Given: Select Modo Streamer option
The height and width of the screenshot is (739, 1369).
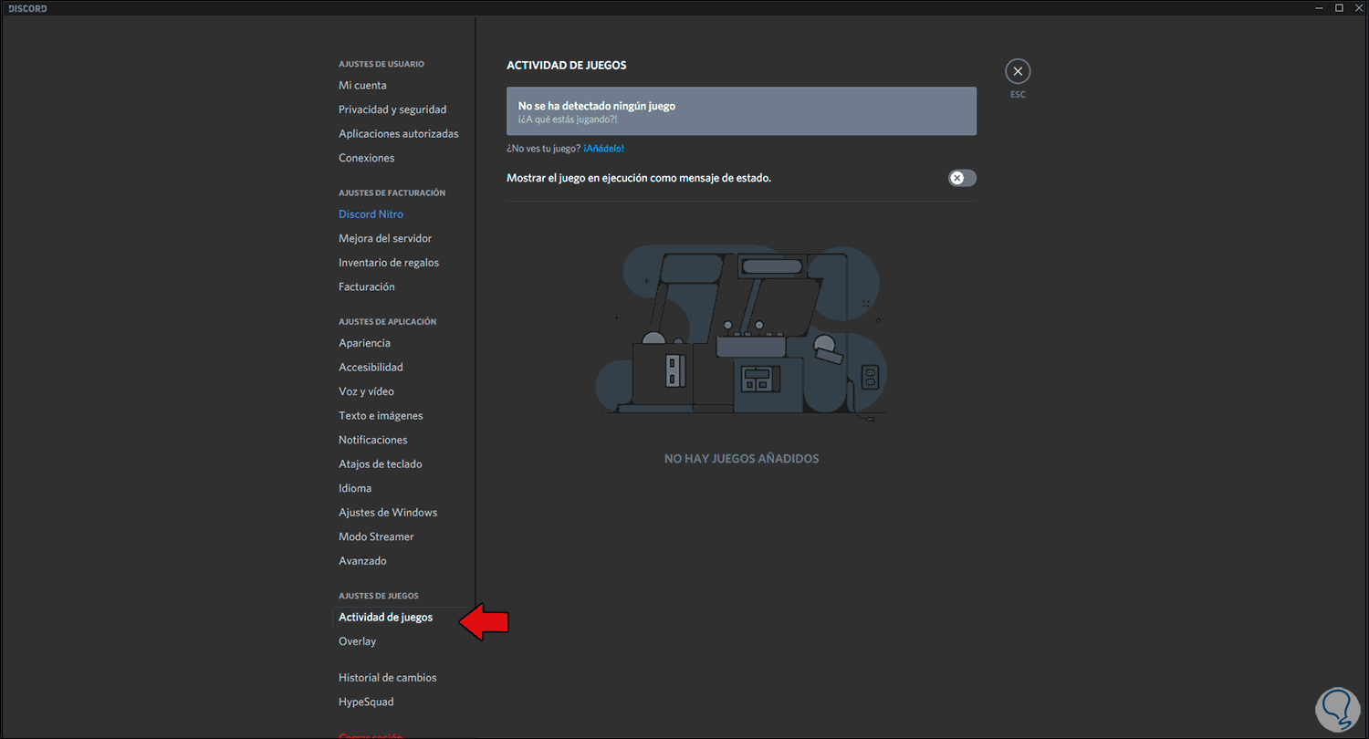Looking at the screenshot, I should (x=376, y=536).
